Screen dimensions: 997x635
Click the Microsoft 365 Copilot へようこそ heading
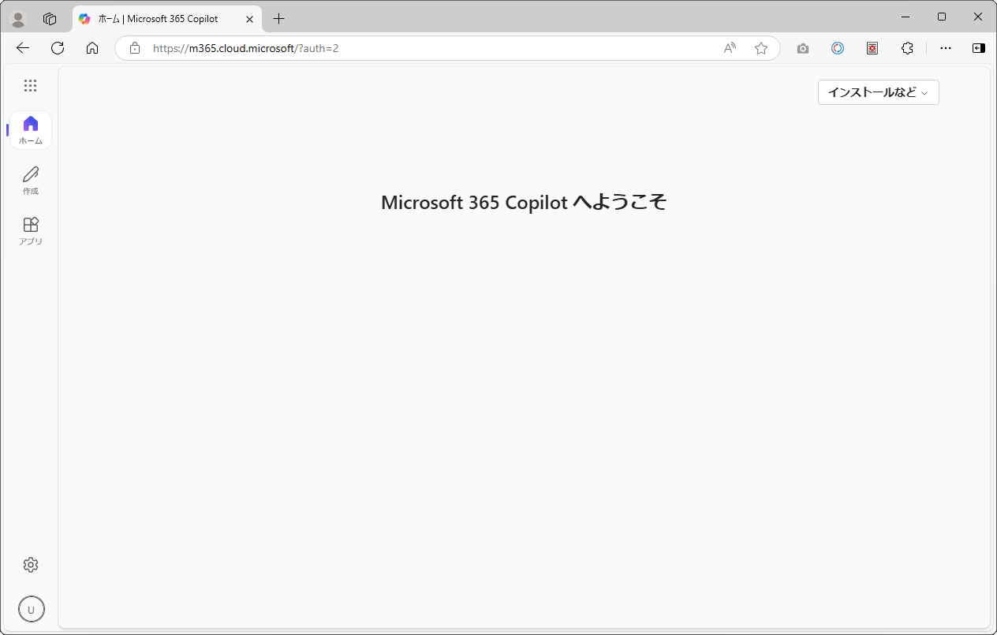[x=524, y=203]
